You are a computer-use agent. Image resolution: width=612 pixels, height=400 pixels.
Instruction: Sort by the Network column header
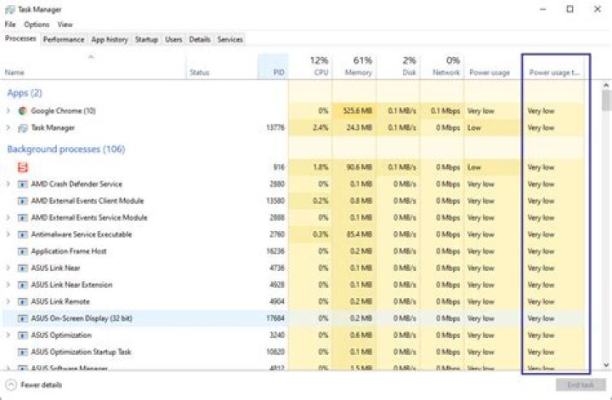point(442,66)
